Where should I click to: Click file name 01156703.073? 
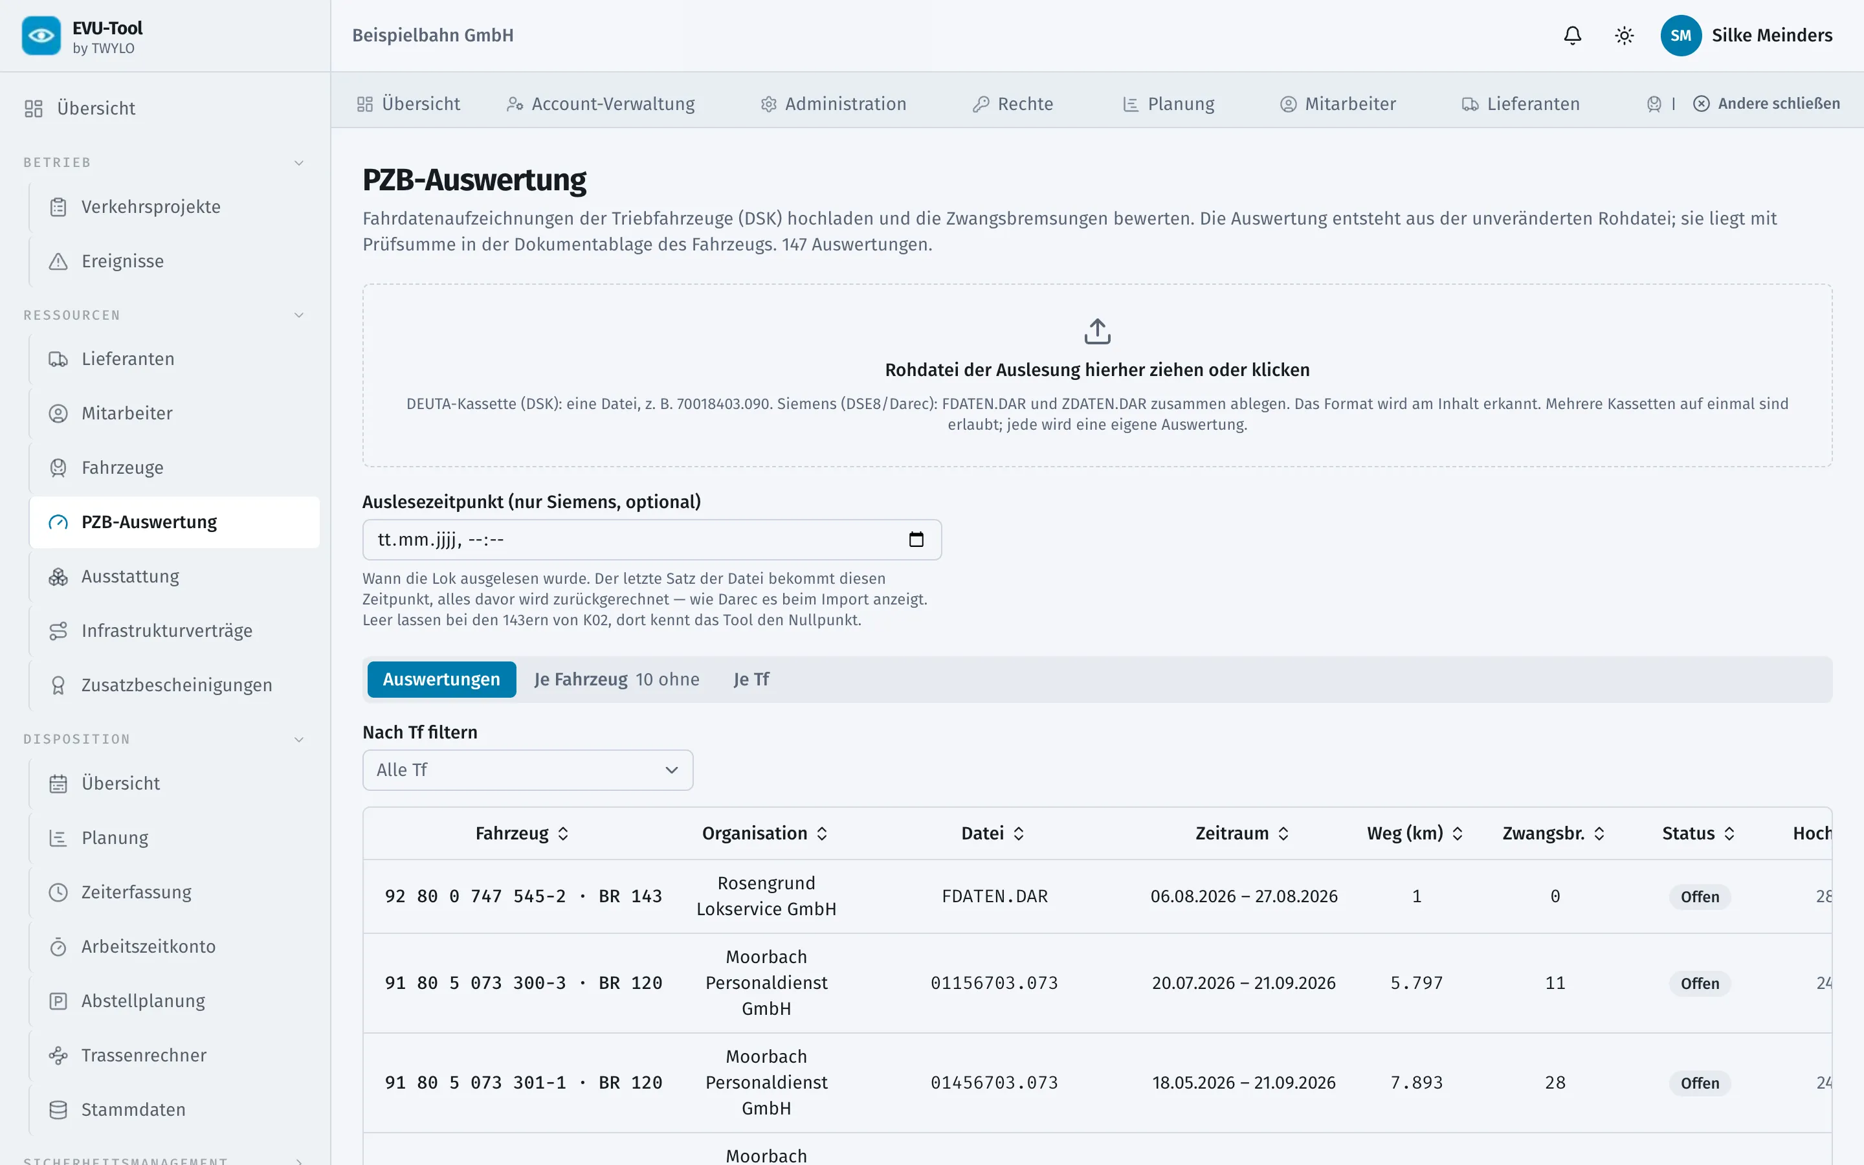click(x=993, y=983)
